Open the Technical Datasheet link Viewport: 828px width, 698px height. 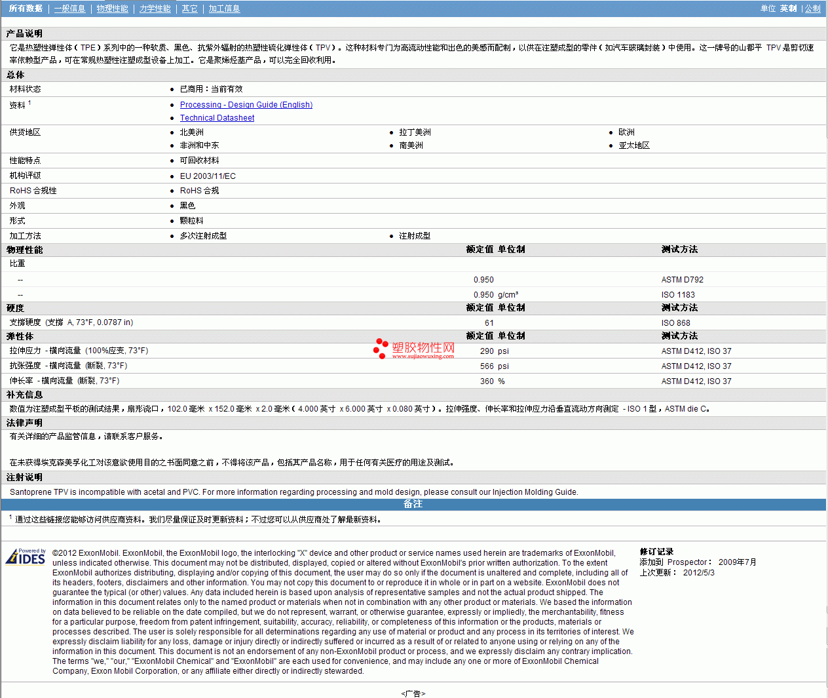click(217, 118)
